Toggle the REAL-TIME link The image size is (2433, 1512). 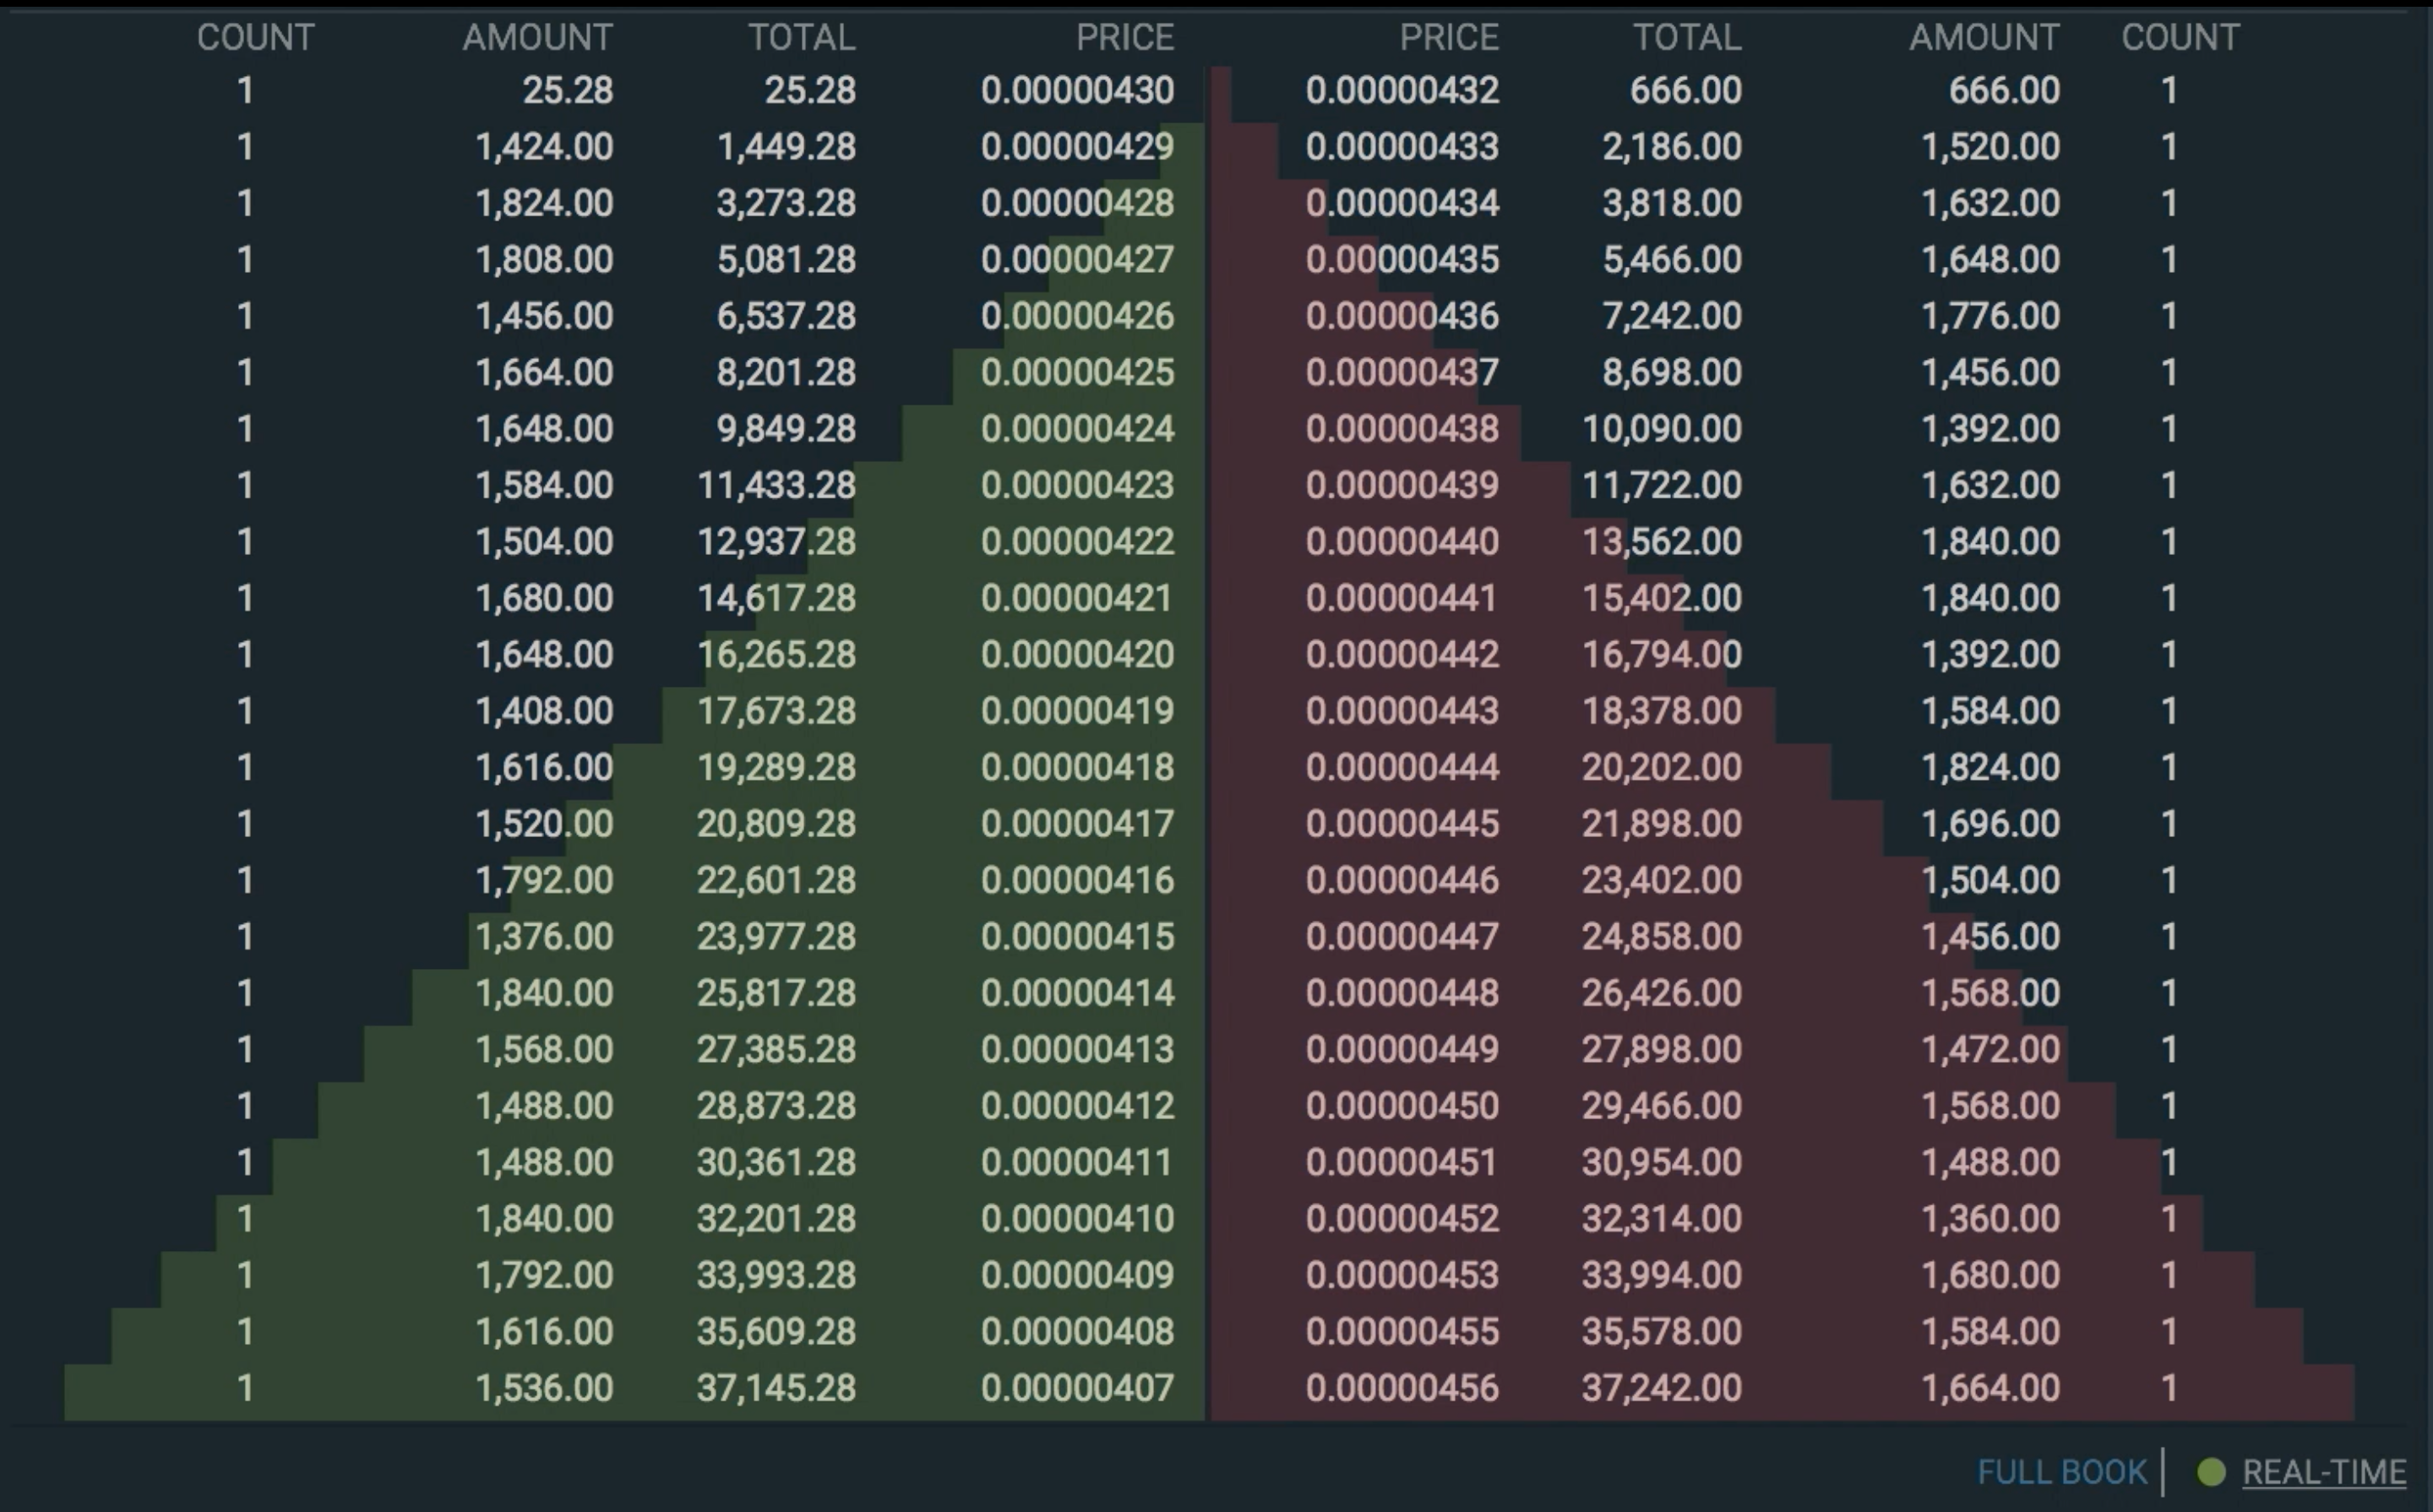[x=2324, y=1472]
